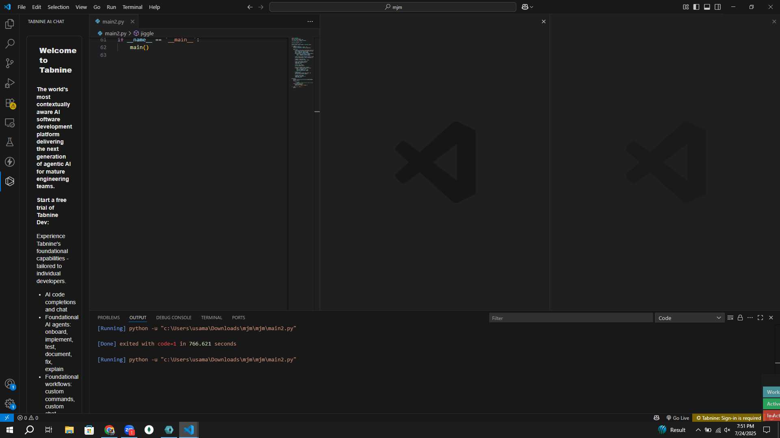Close the middle empty editor group
Viewport: 780px width, 438px height.
(x=544, y=21)
